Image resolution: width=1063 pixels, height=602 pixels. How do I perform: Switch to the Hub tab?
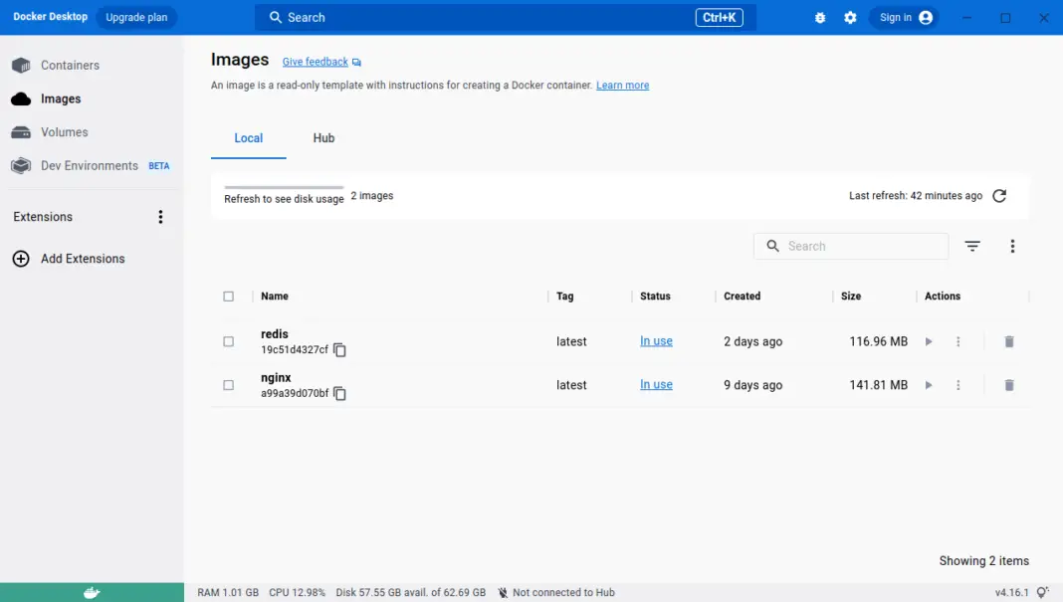[323, 138]
